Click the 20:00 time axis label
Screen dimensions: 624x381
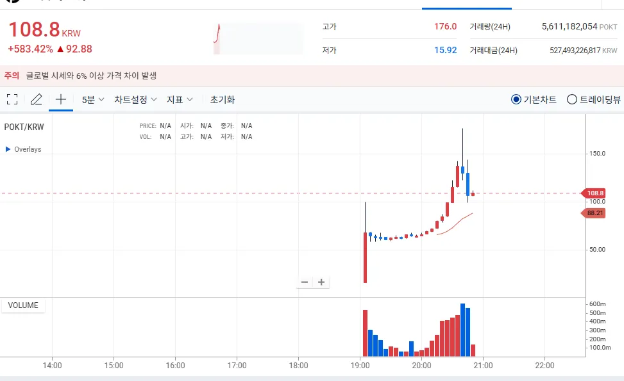click(421, 366)
